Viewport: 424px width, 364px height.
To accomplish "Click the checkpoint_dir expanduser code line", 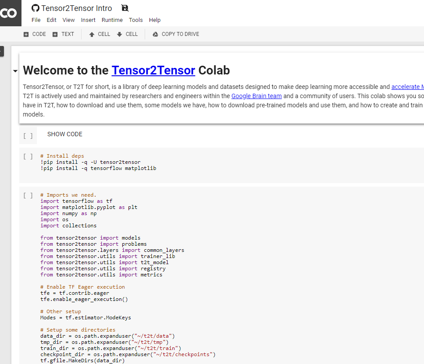I will (x=128, y=354).
